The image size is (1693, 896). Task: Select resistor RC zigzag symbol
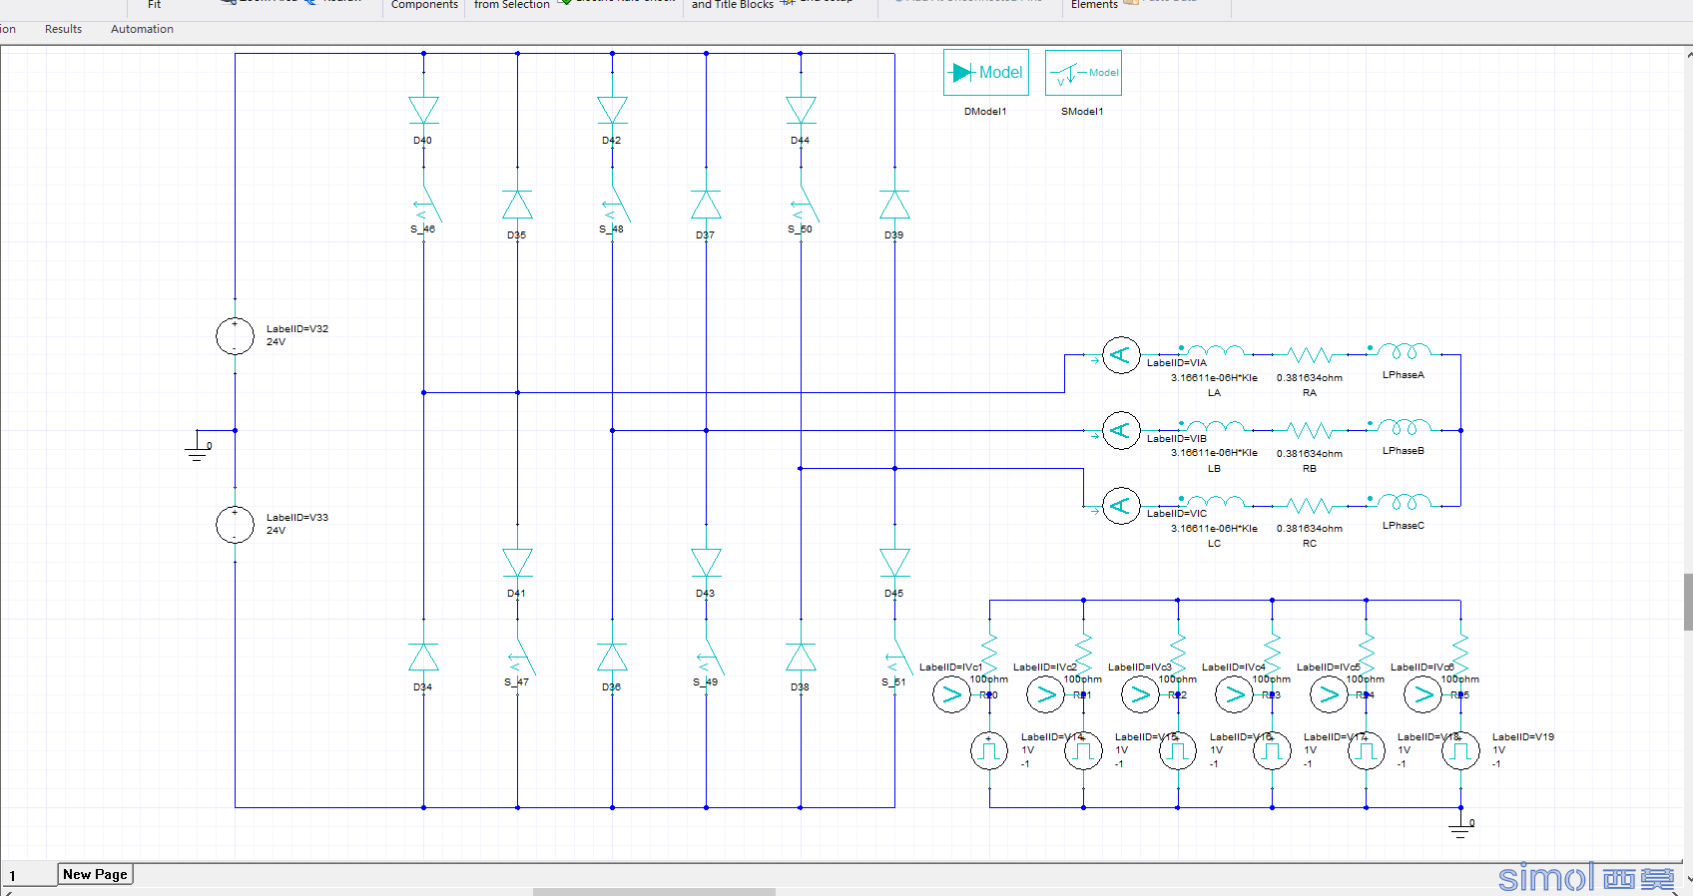(1309, 506)
